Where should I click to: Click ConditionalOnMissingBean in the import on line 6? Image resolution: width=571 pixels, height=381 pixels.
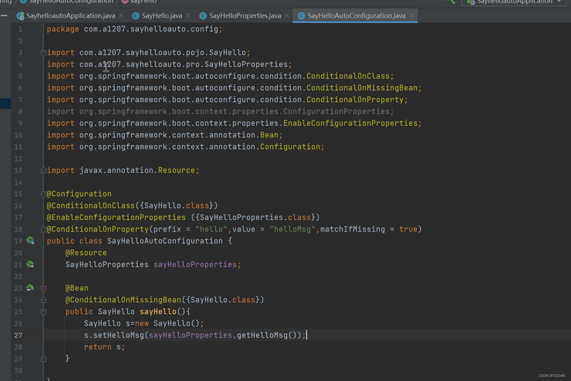pyautogui.click(x=362, y=88)
